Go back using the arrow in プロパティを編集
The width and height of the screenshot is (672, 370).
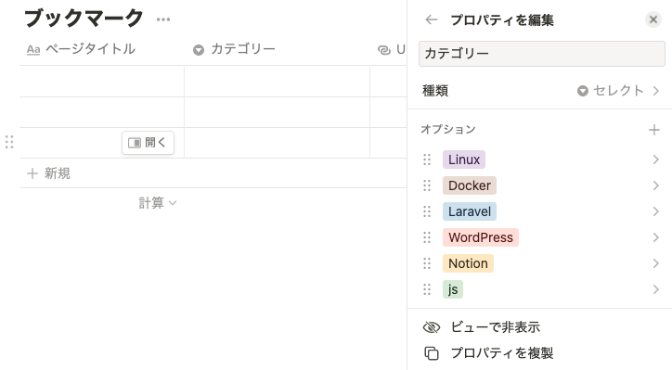point(432,19)
